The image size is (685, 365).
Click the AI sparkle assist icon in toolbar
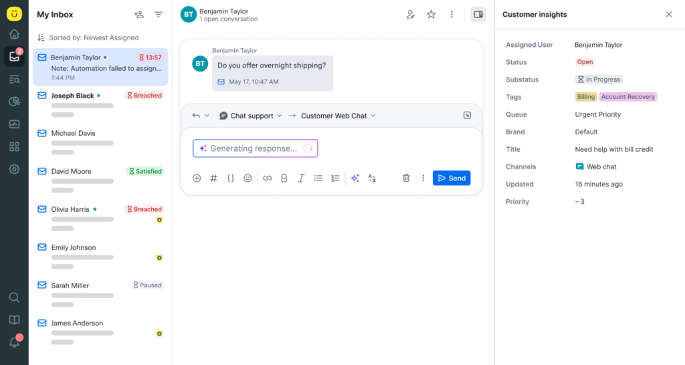(355, 178)
